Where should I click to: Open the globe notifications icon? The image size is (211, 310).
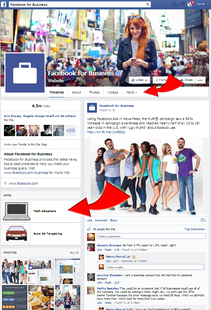click(x=190, y=4)
